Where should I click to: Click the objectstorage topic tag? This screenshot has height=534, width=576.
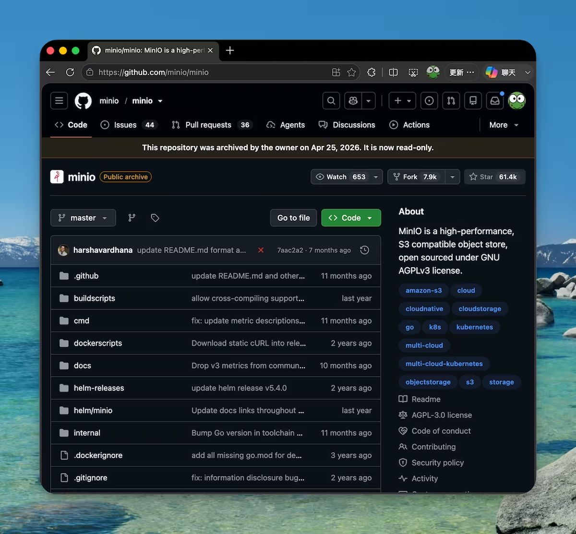click(x=428, y=382)
